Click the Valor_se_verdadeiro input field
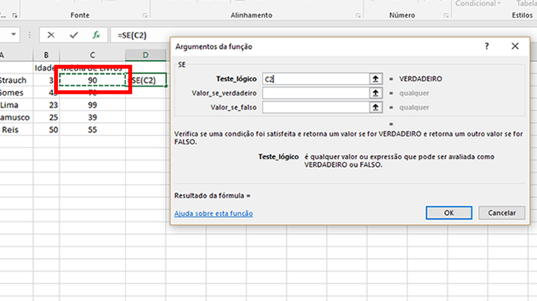The image size is (537, 301). (x=315, y=93)
